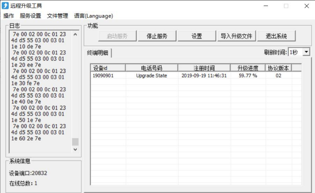Click the 启动服务 button
315x193 pixels.
118,36
